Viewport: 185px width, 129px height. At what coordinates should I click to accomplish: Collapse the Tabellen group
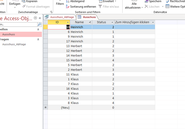[x=38, y=30]
